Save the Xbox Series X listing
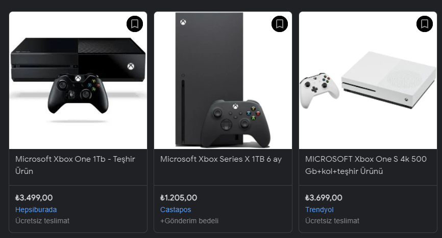The width and height of the screenshot is (442, 238). coord(280,24)
